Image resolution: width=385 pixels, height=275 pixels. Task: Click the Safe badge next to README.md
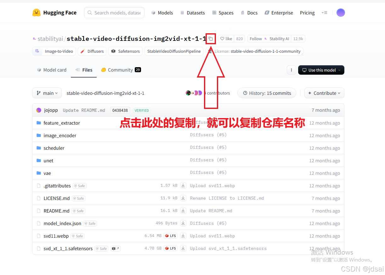click(78, 211)
